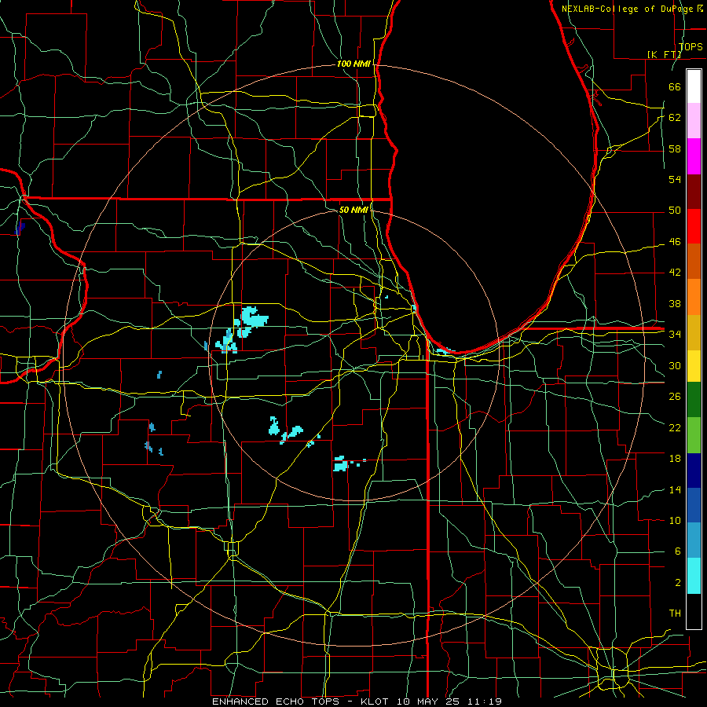Click the black TH threshold swatch
Image resolution: width=707 pixels, height=707 pixels.
click(694, 611)
